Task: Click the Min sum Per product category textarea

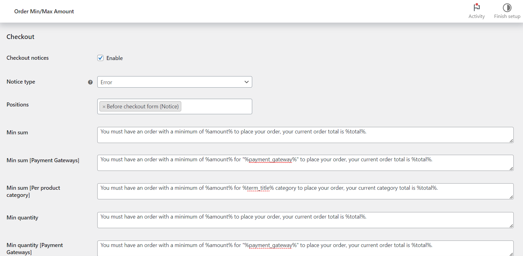Action: (305, 191)
